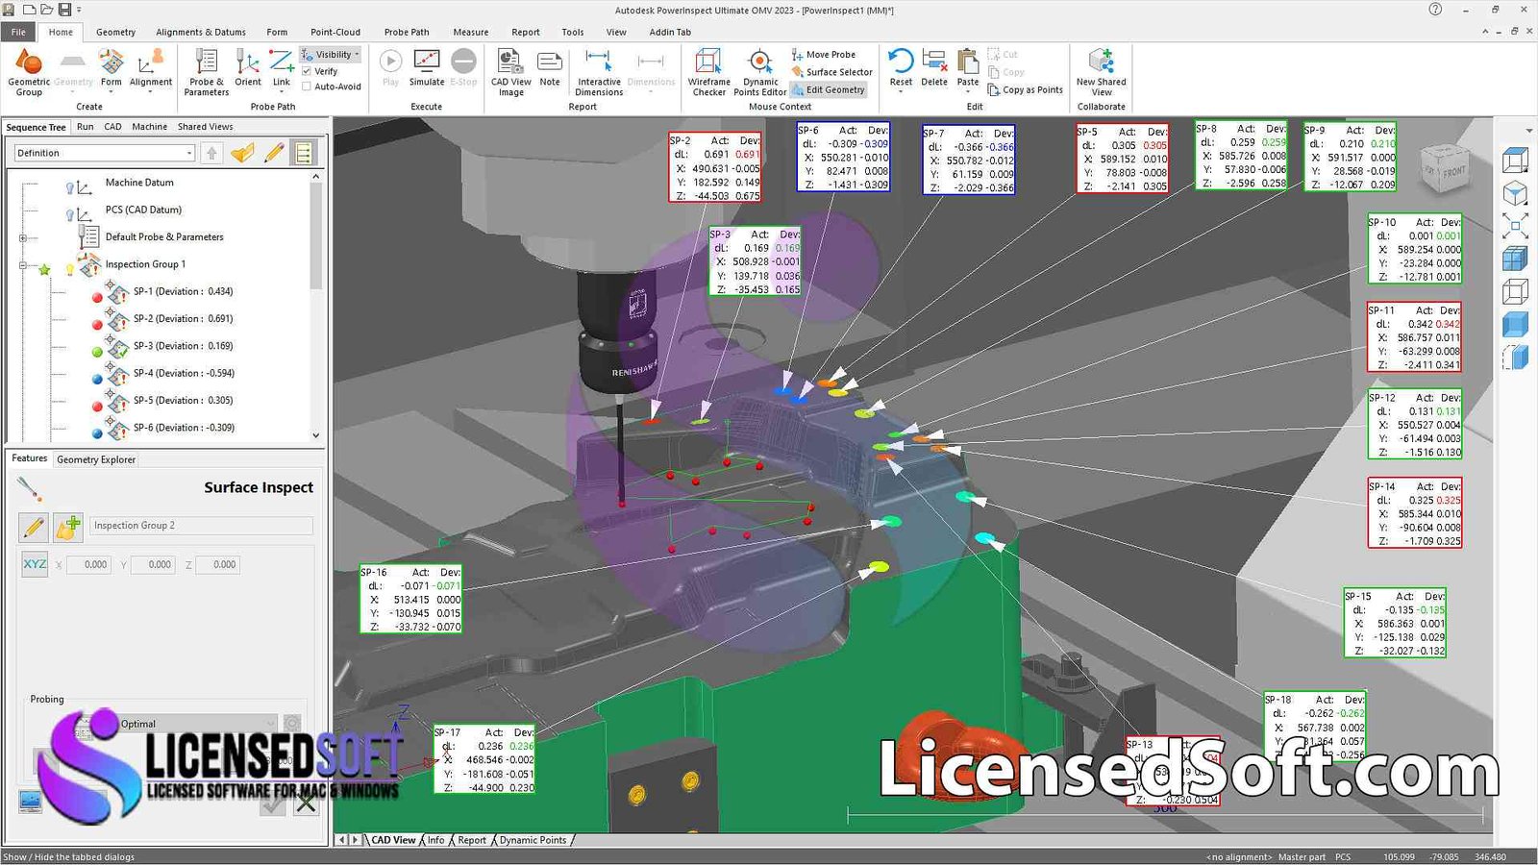This screenshot has width=1538, height=865.
Task: Start the Simulate command
Action: (x=427, y=69)
